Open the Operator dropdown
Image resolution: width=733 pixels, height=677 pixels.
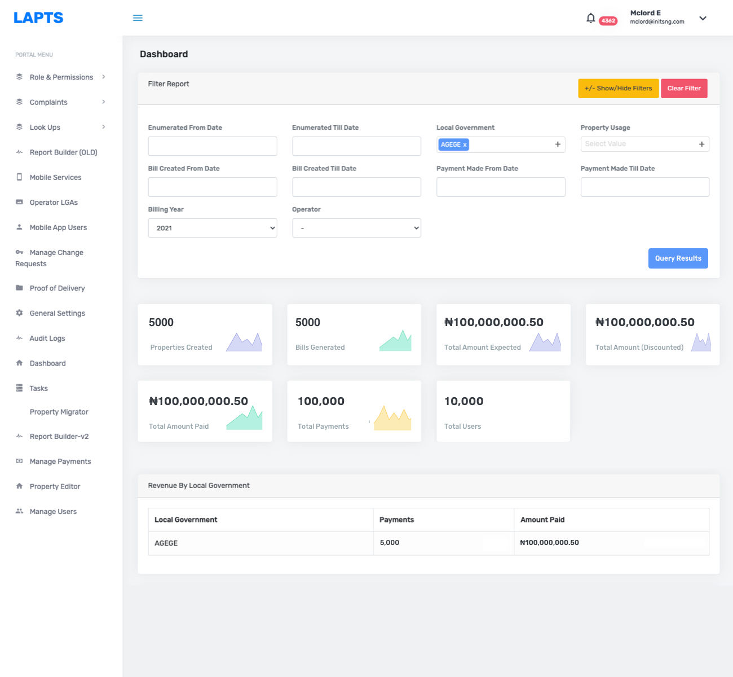point(356,228)
